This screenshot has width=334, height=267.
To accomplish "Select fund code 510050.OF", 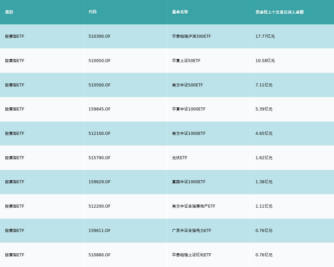I will click(x=100, y=61).
